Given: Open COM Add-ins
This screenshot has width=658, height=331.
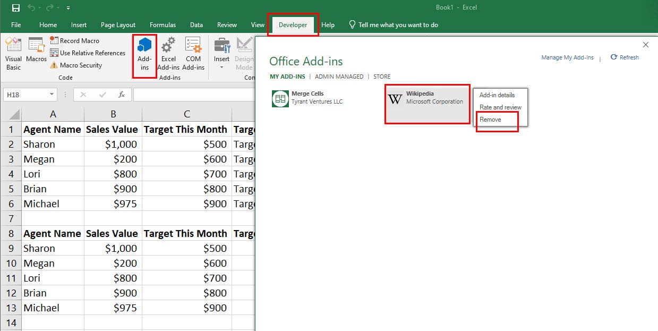Looking at the screenshot, I should pos(193,54).
